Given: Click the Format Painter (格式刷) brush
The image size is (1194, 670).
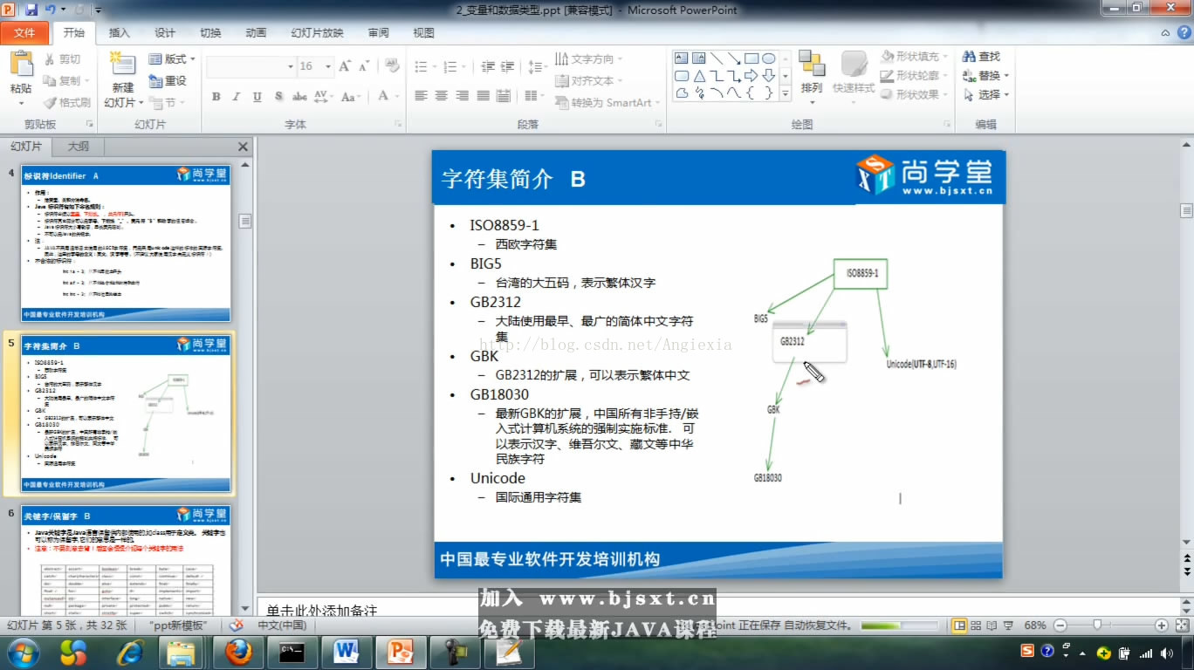Looking at the screenshot, I should pyautogui.click(x=67, y=102).
